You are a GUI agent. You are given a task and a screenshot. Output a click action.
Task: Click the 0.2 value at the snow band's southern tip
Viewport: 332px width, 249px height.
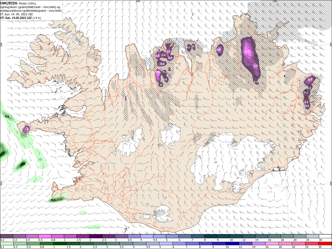[x=256, y=82]
